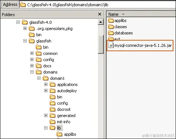Select applibs under lib in tree
Screen dimensions: 176x139
tap(70, 134)
